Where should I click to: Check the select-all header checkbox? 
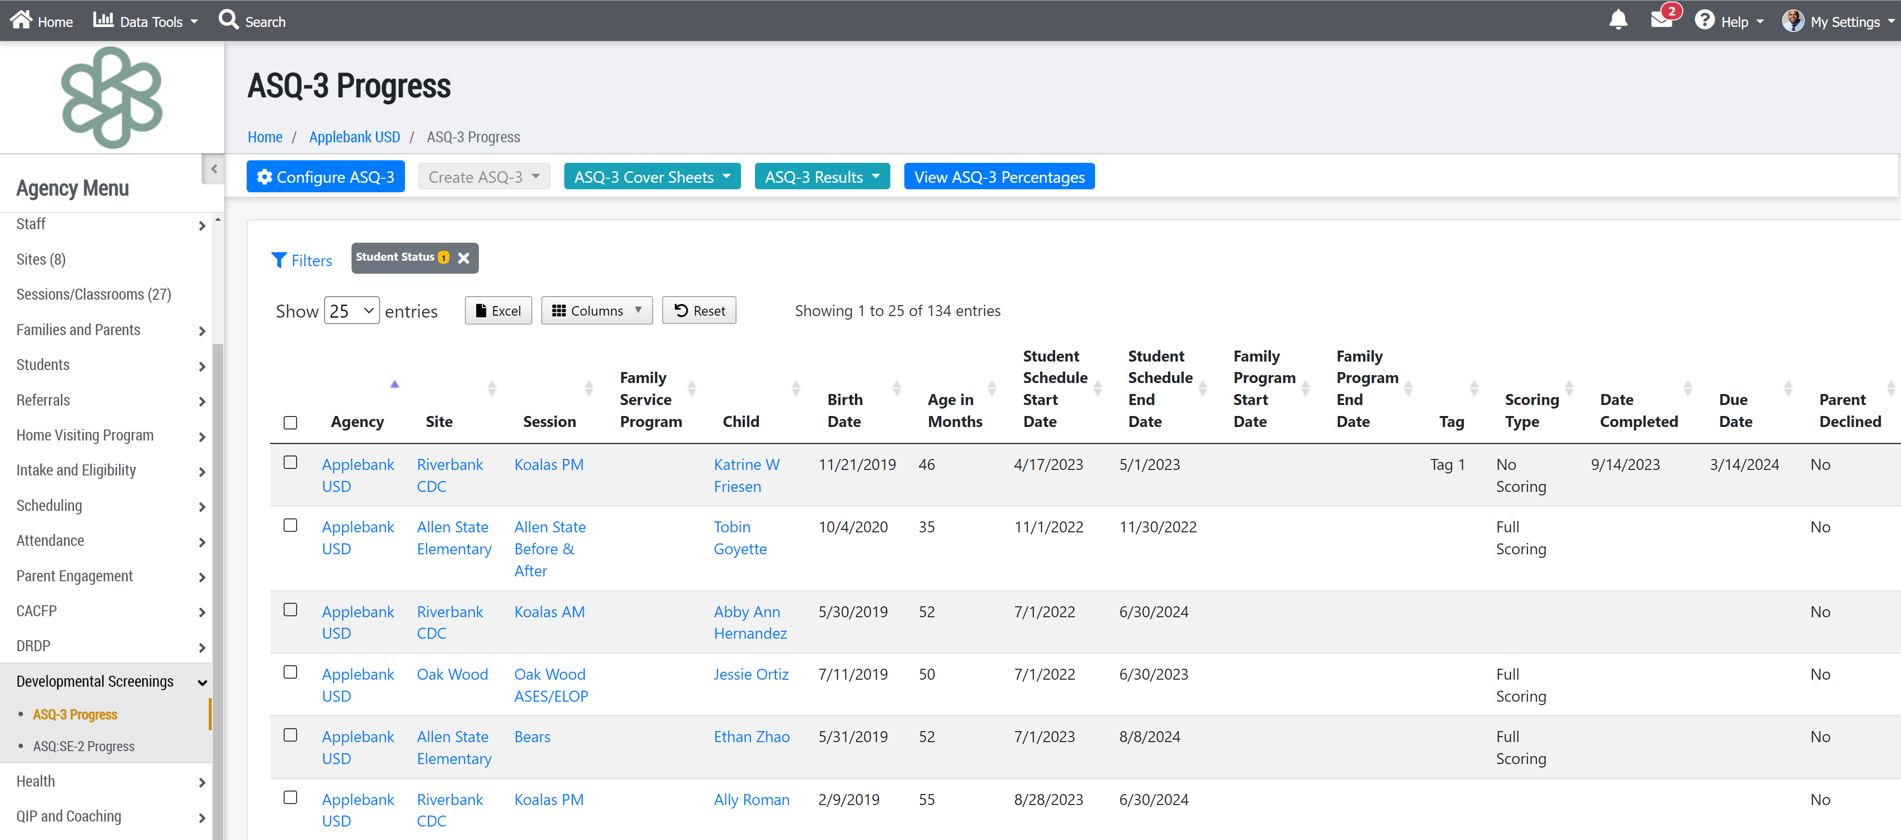click(x=290, y=422)
